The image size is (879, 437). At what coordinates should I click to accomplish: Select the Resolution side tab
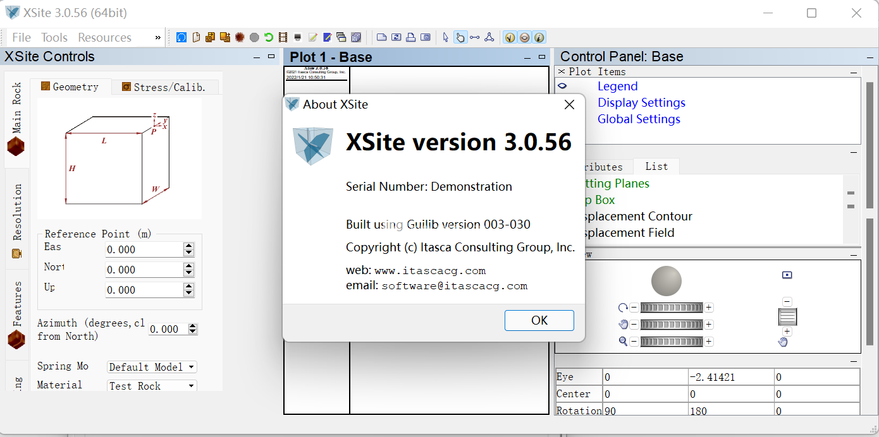(x=17, y=220)
